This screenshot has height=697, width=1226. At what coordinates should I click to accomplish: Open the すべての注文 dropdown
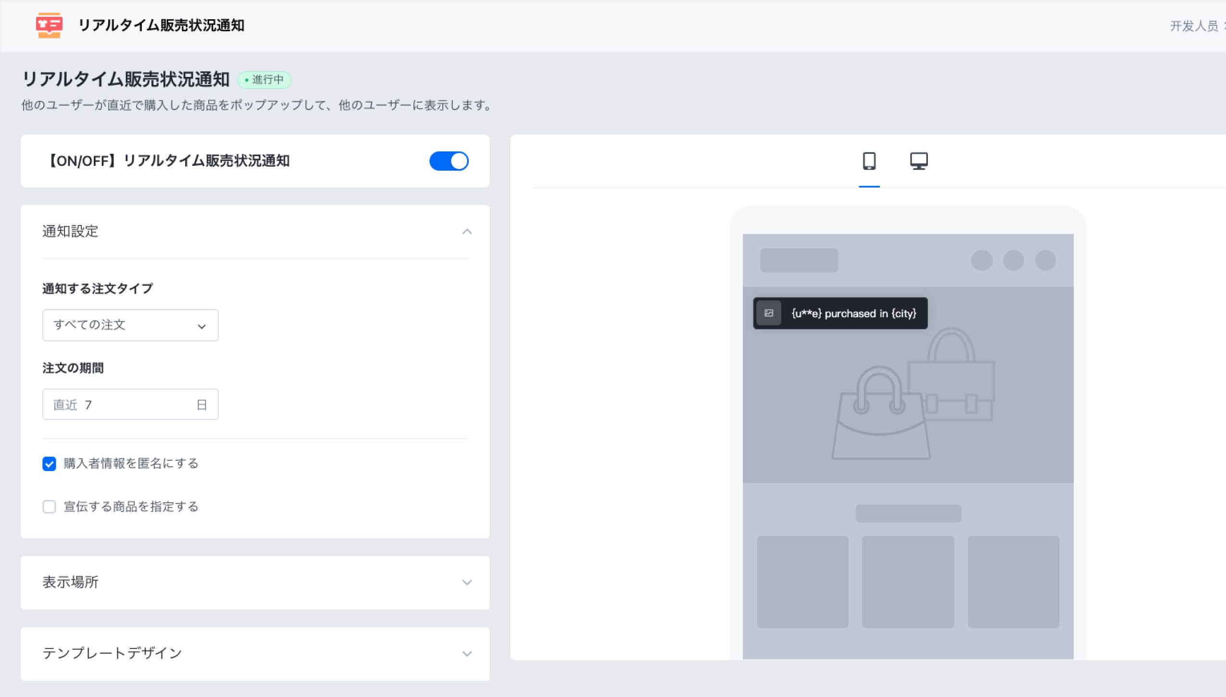pos(130,325)
